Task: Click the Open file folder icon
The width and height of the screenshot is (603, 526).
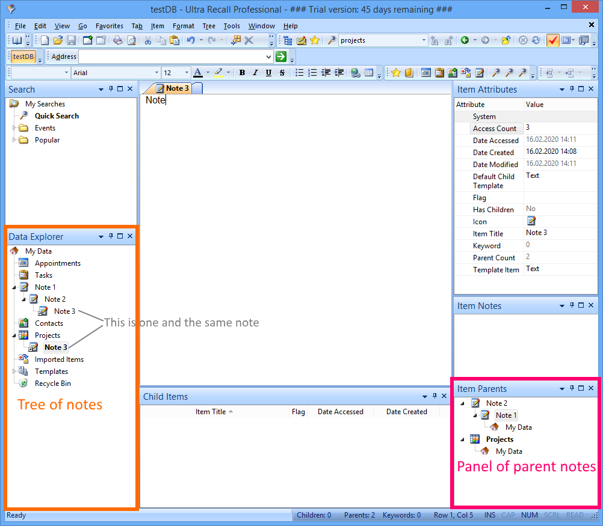Action: (x=58, y=40)
